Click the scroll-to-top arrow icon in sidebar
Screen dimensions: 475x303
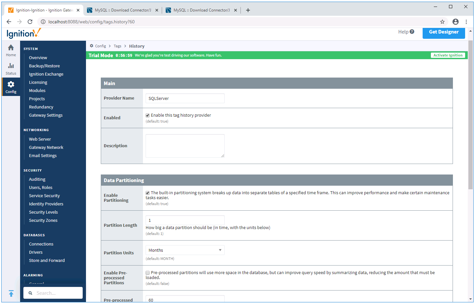[11, 293]
